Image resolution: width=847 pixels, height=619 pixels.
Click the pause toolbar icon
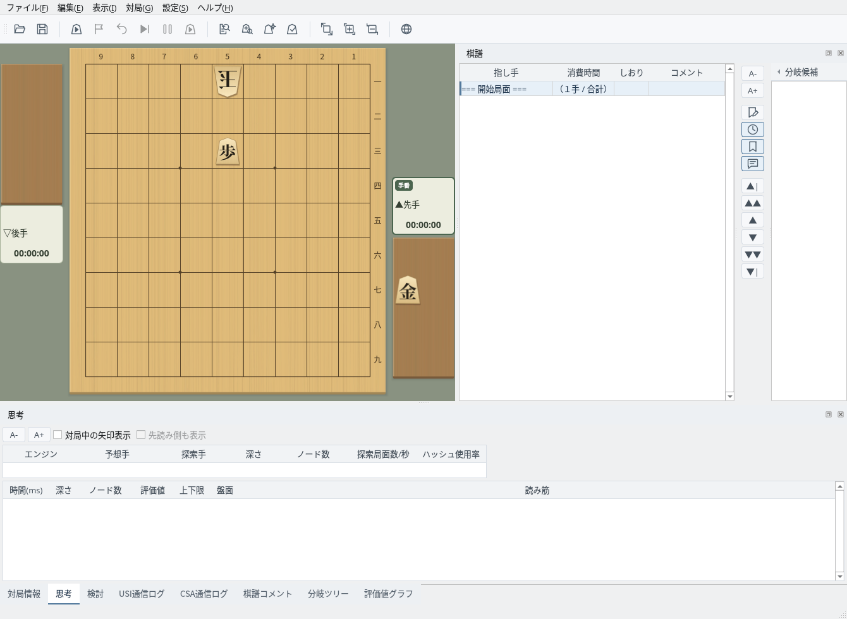pos(168,29)
